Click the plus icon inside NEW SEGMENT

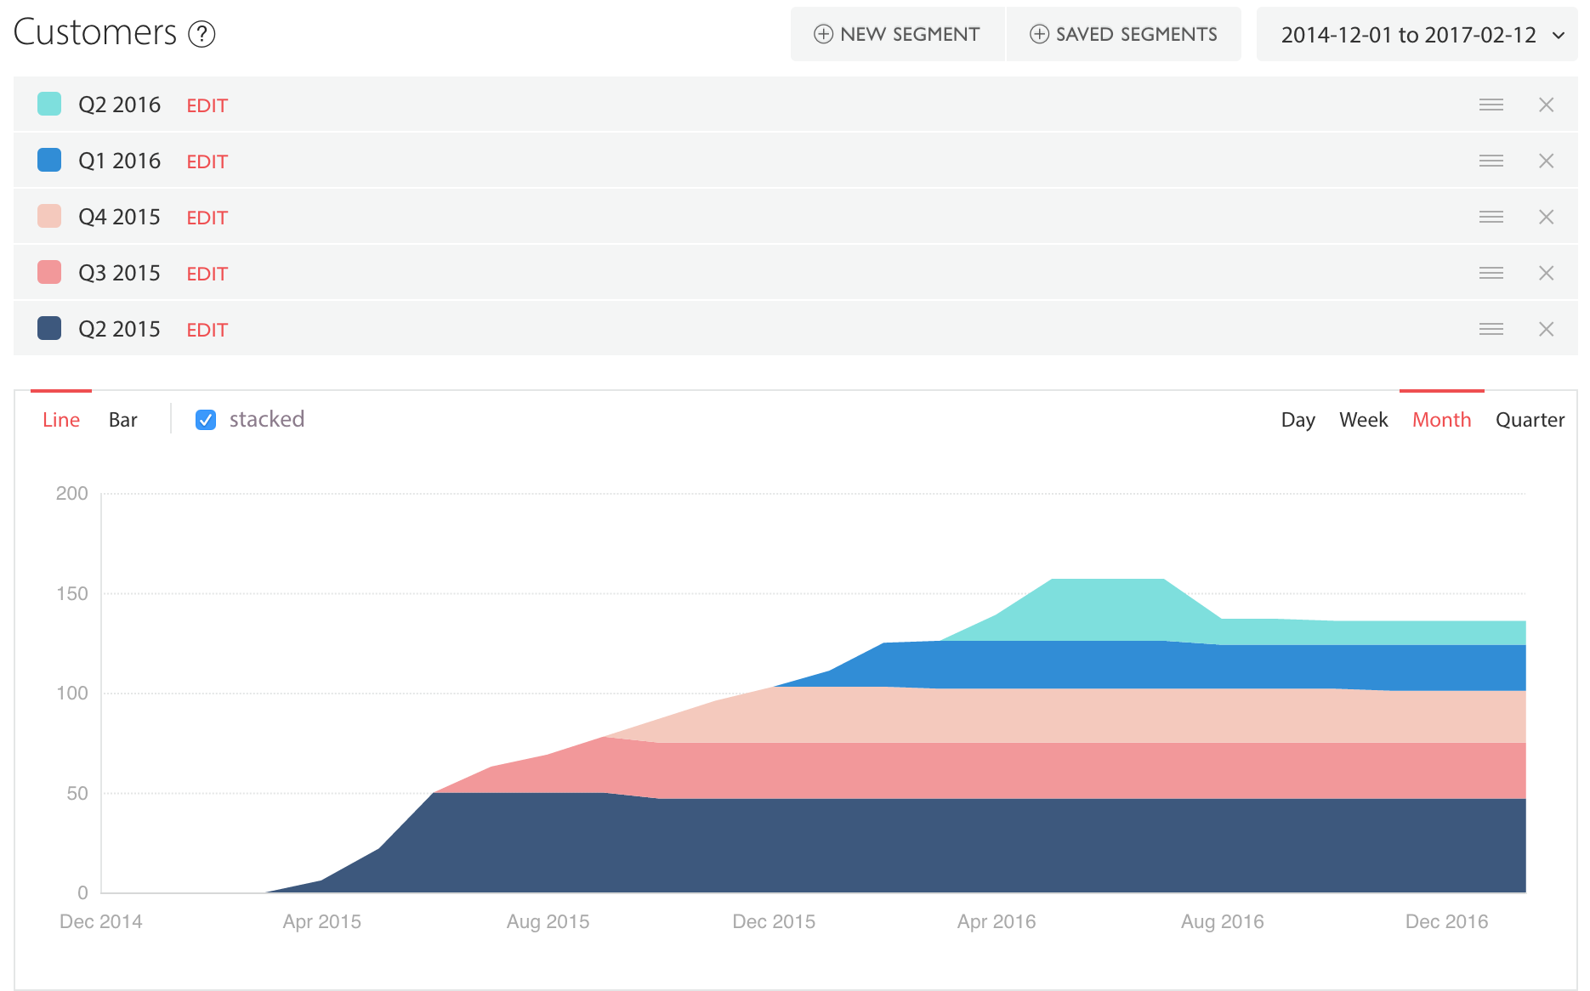(x=821, y=34)
